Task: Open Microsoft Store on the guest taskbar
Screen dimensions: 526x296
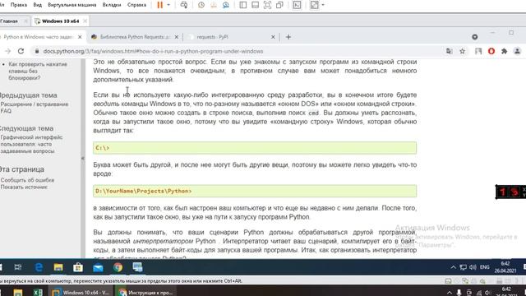Action: pyautogui.click(x=78, y=267)
